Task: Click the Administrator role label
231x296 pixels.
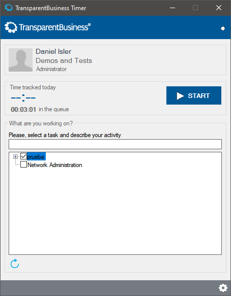Action: coord(51,69)
